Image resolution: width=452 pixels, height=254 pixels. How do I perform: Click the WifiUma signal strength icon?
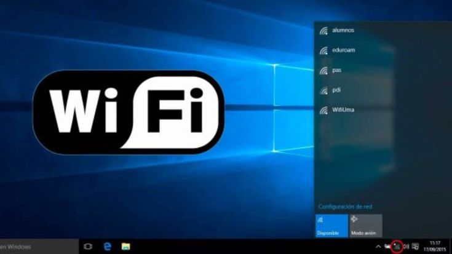[x=323, y=111]
